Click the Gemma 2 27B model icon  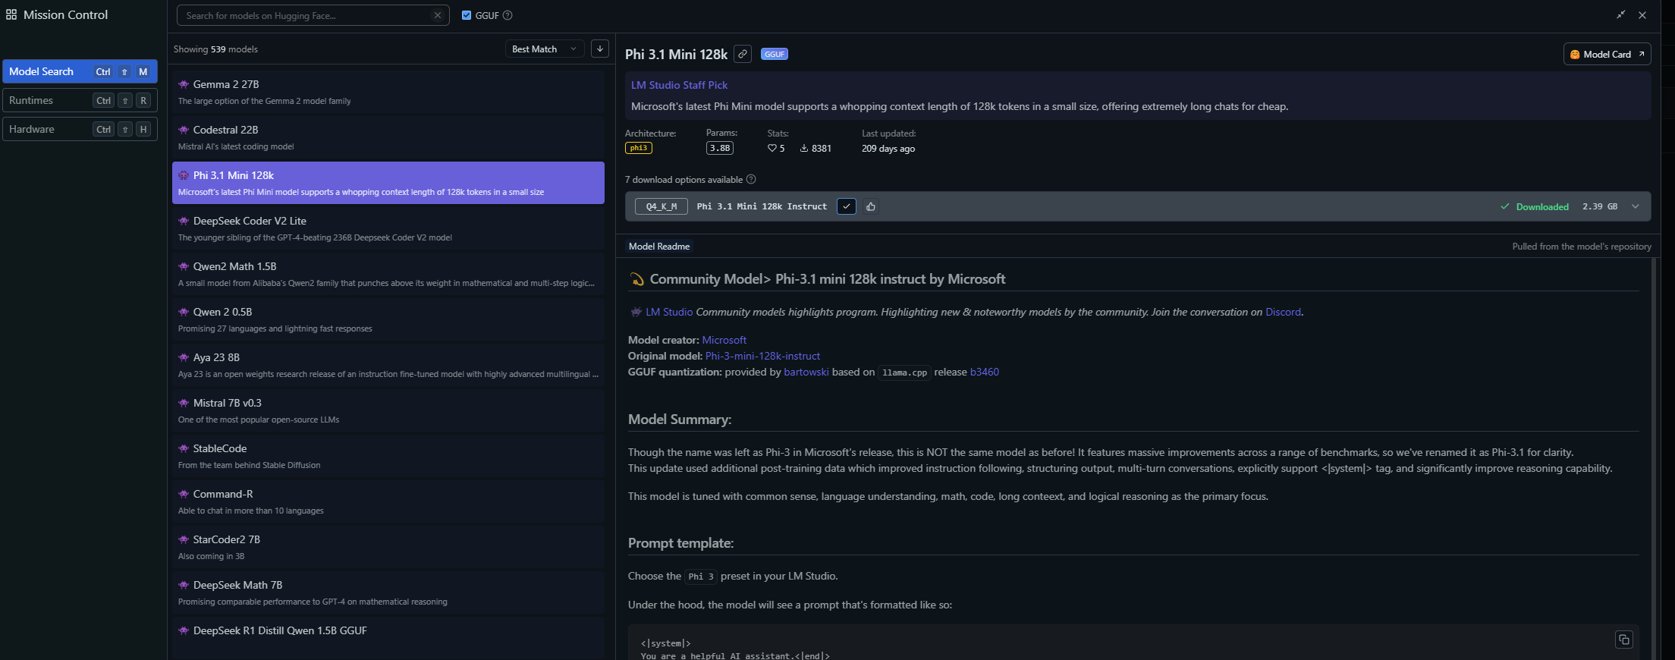[x=184, y=84]
